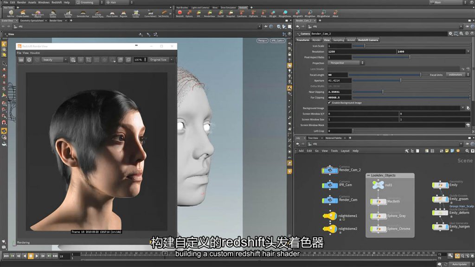Image resolution: width=475 pixels, height=267 pixels.
Task: Choose the Curve Advect shelf tool
Action: (150, 13)
